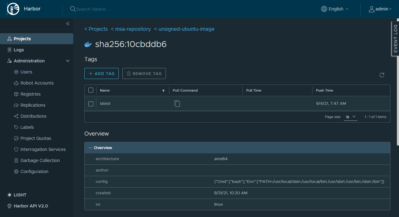Click the Administration sidebar icon
The width and height of the screenshot is (399, 217).
point(10,61)
